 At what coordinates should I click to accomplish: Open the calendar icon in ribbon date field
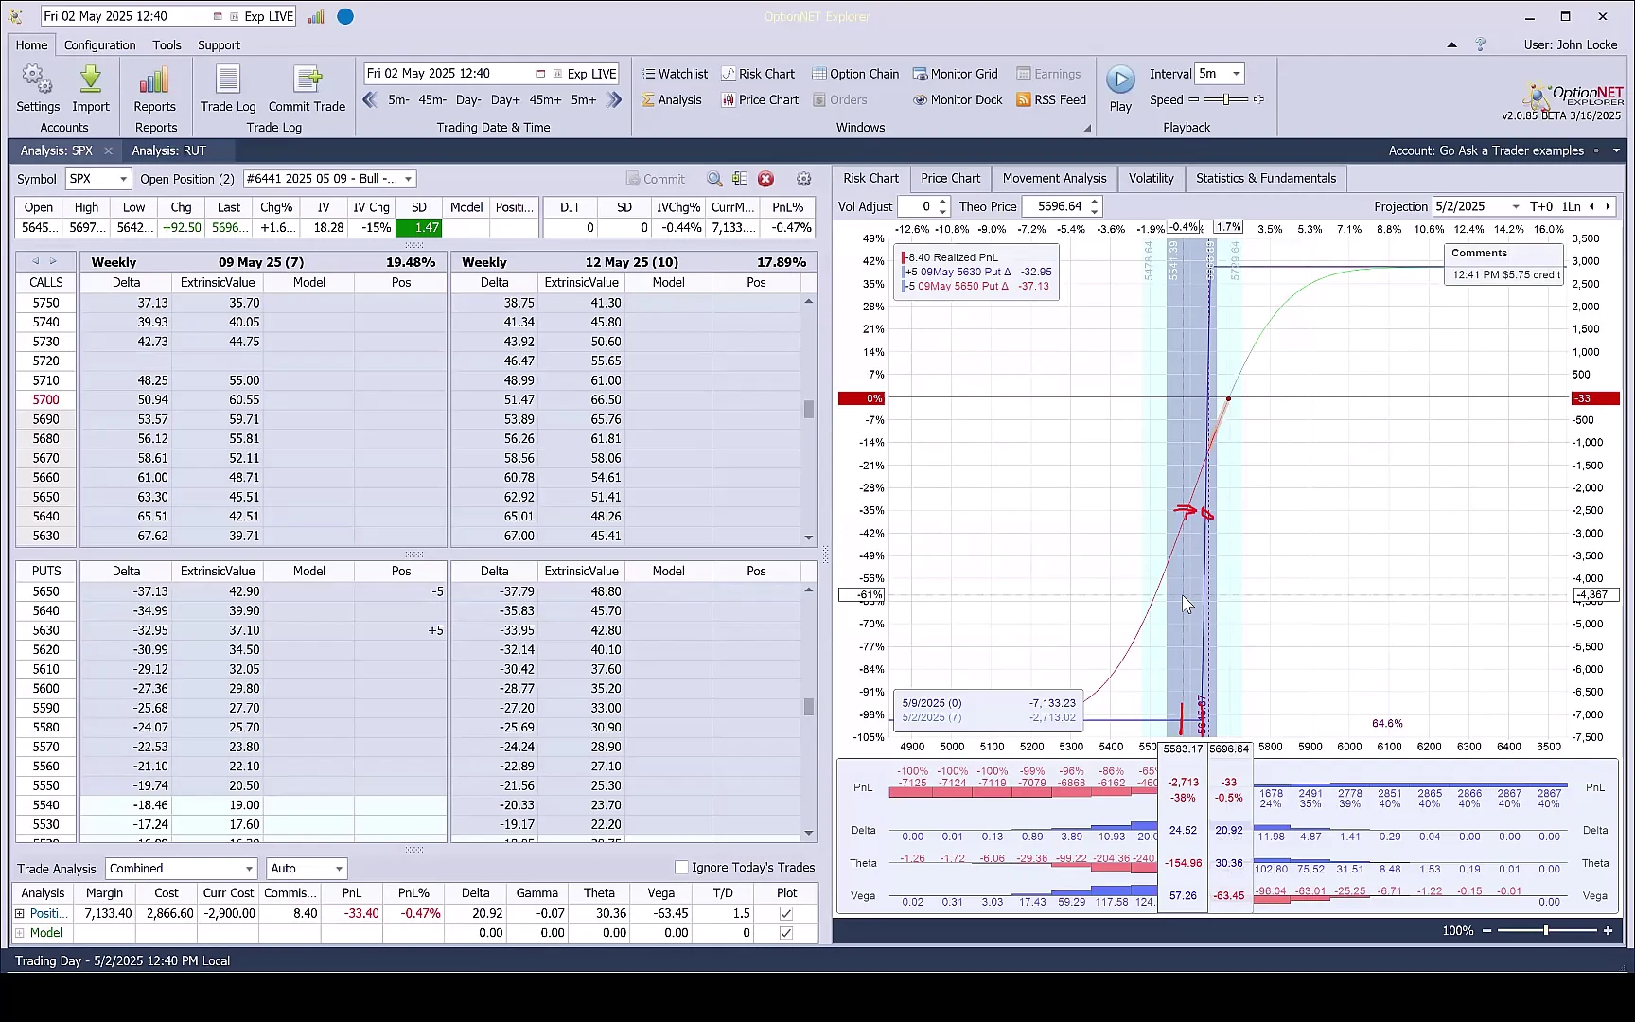click(x=540, y=74)
